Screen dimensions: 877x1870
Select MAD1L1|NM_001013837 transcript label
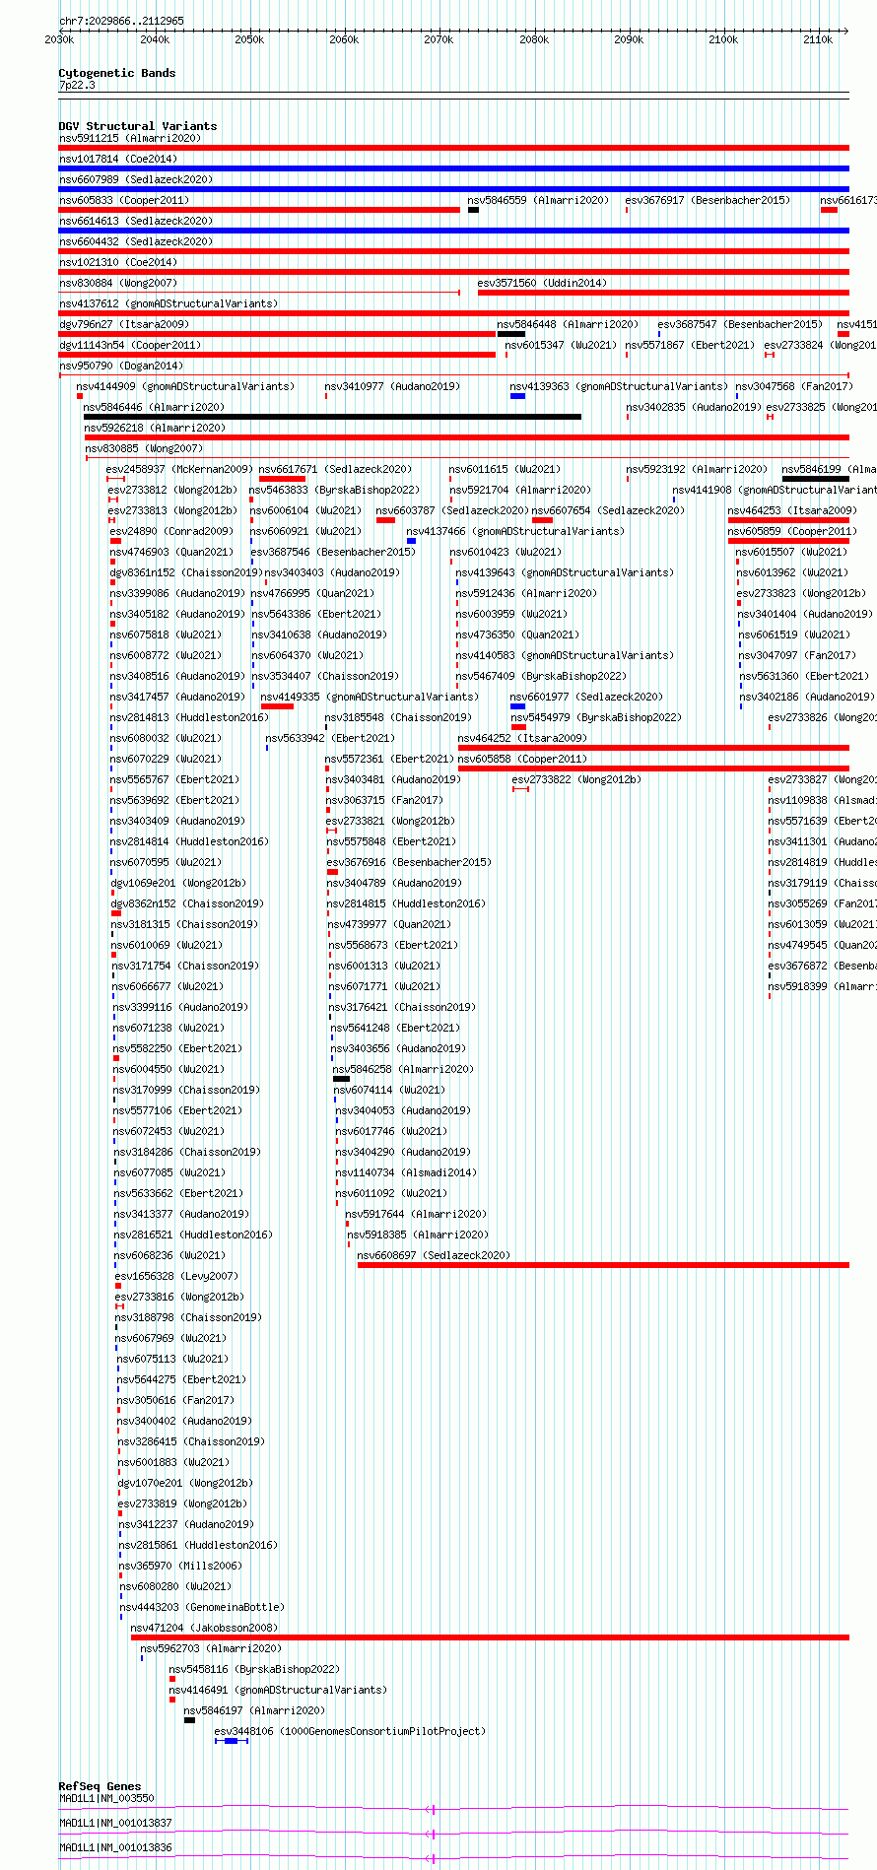coord(115,1823)
